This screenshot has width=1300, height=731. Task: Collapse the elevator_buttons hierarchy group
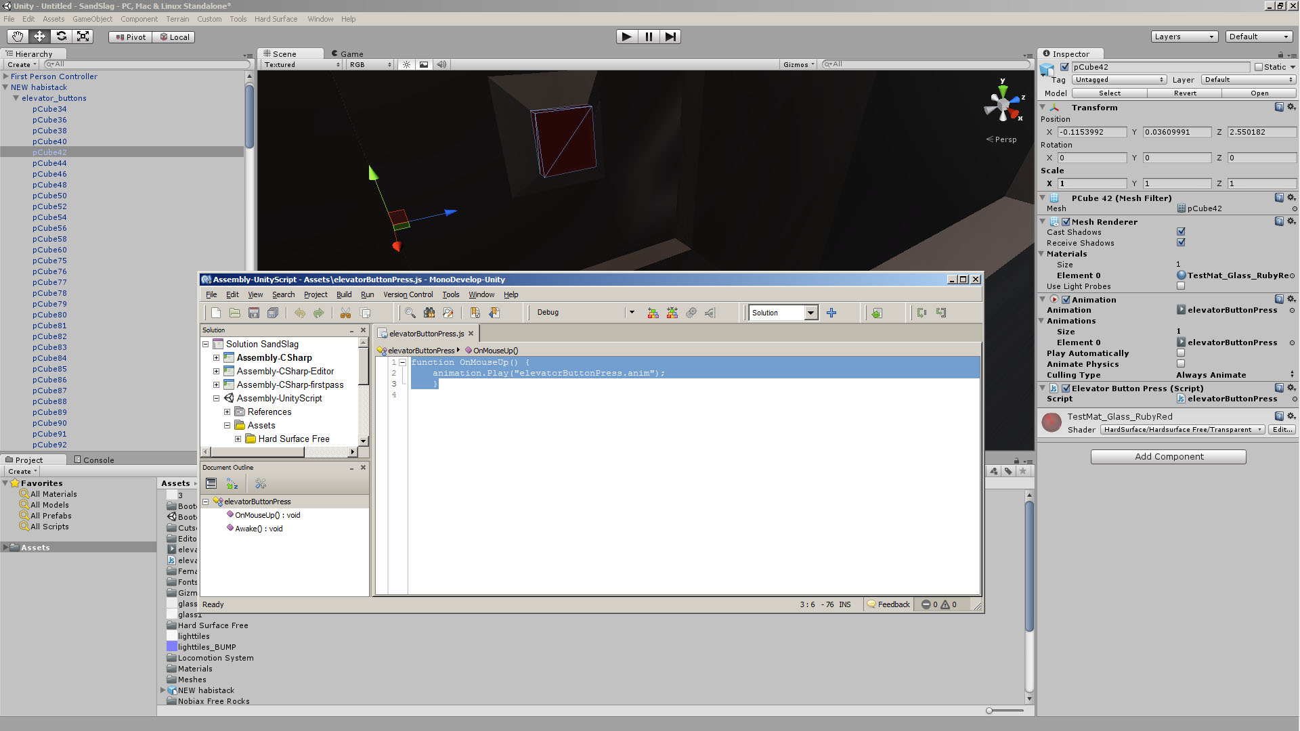click(x=16, y=98)
